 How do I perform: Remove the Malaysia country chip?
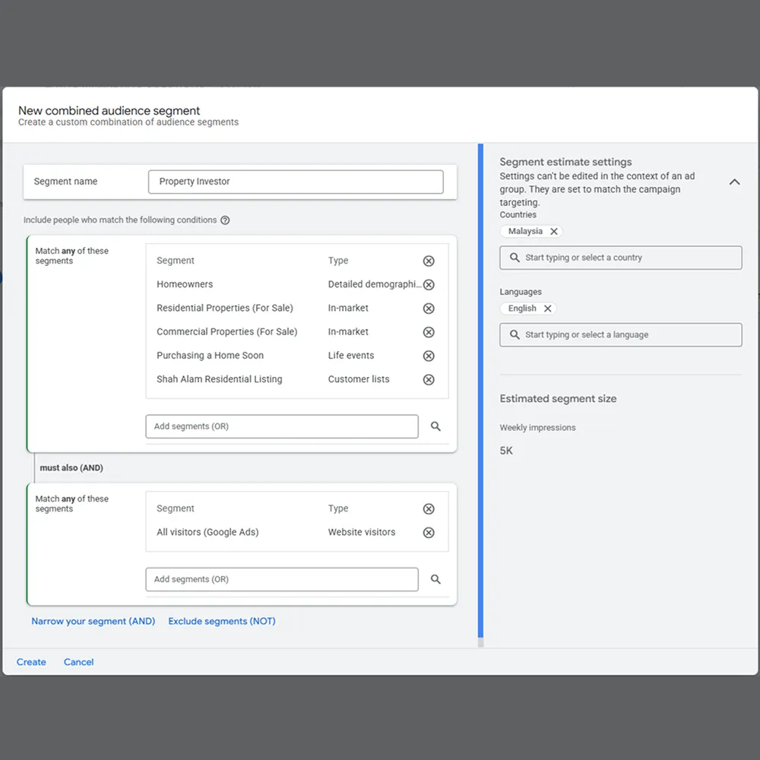[x=553, y=231]
